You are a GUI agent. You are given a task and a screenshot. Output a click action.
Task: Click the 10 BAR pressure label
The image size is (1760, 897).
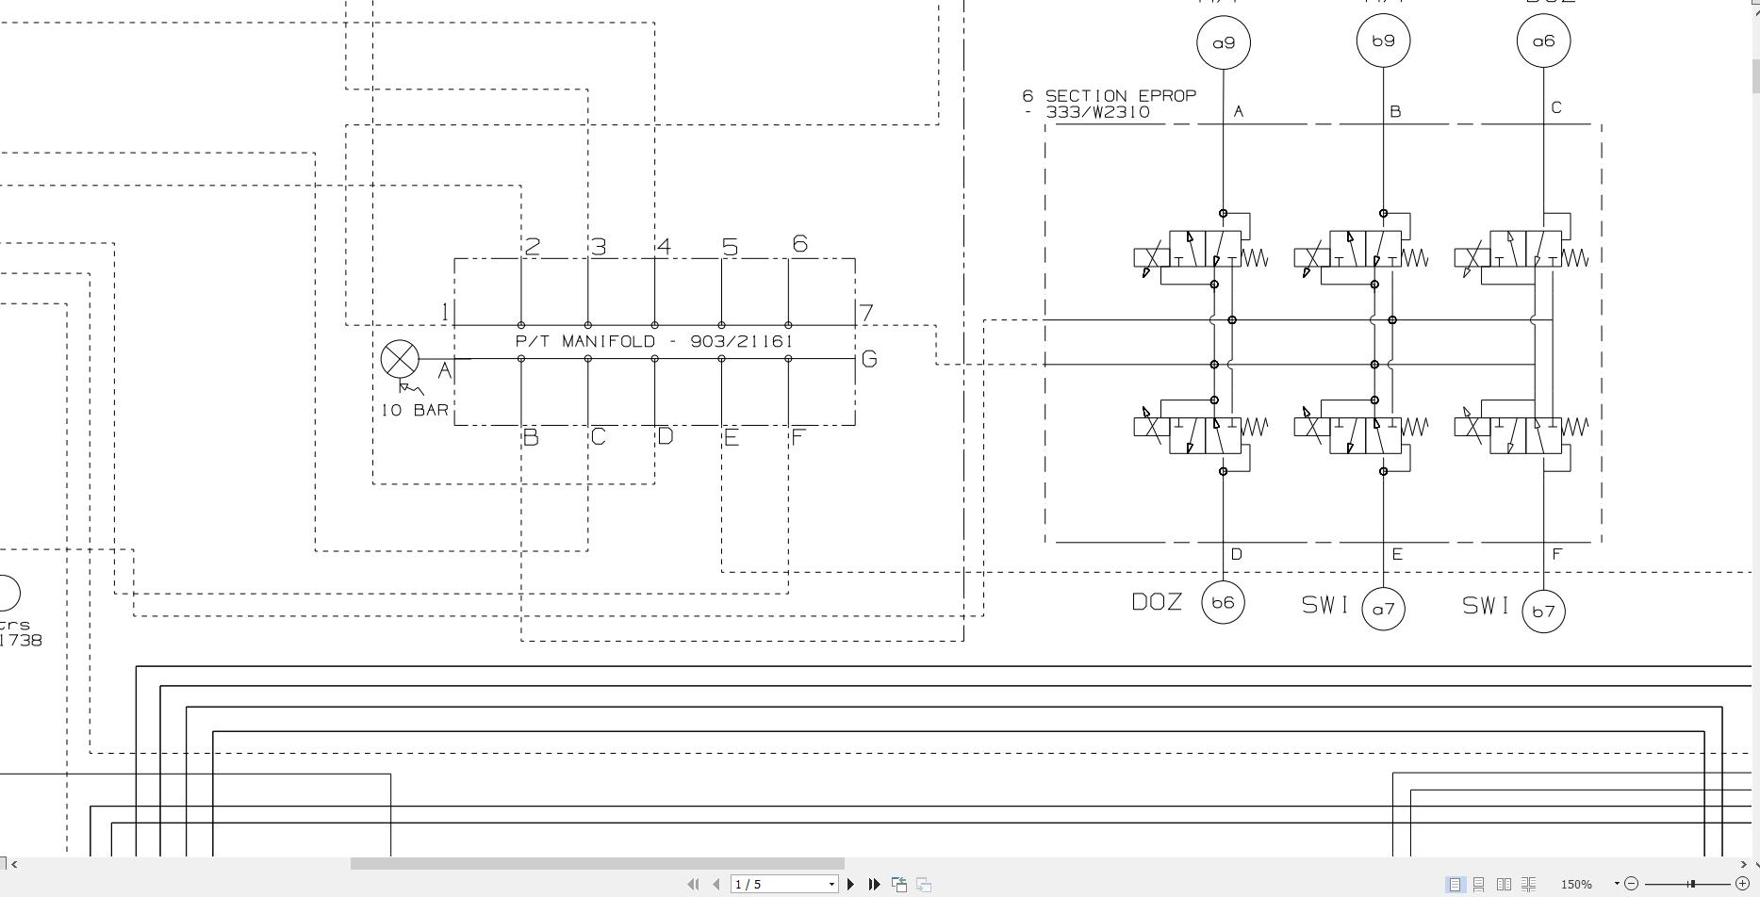(x=415, y=410)
